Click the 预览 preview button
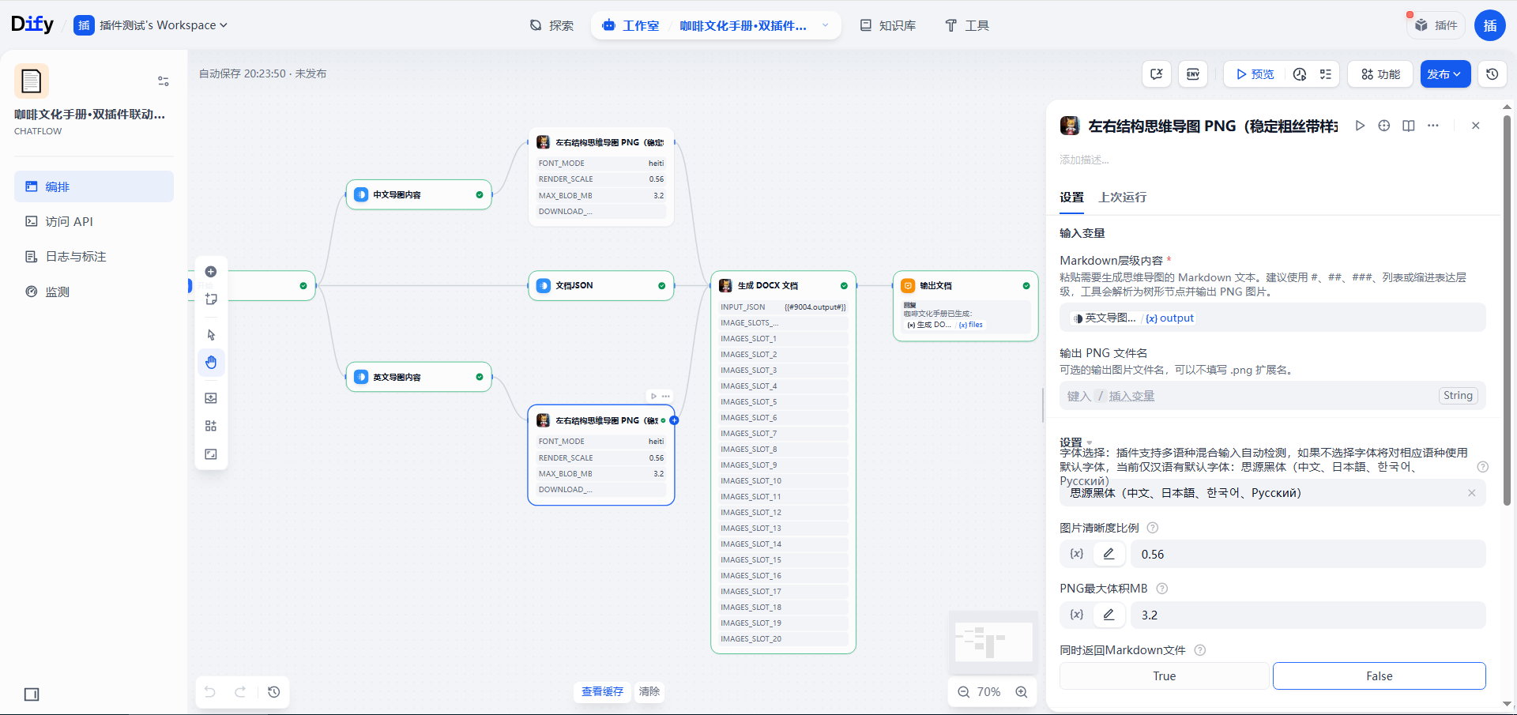Viewport: 1517px width, 715px height. 1255,74
